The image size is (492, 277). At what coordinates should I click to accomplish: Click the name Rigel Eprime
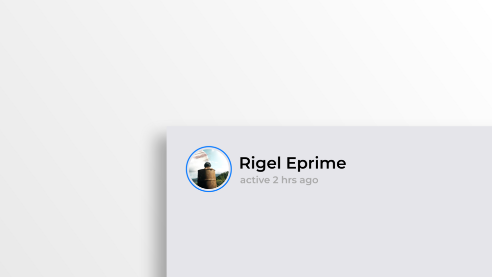tap(292, 163)
